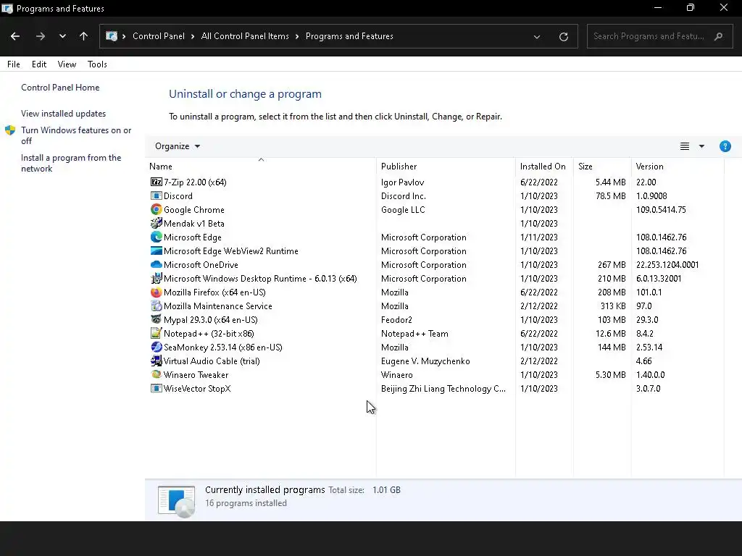Click the Winaero Tweaker icon

click(157, 374)
